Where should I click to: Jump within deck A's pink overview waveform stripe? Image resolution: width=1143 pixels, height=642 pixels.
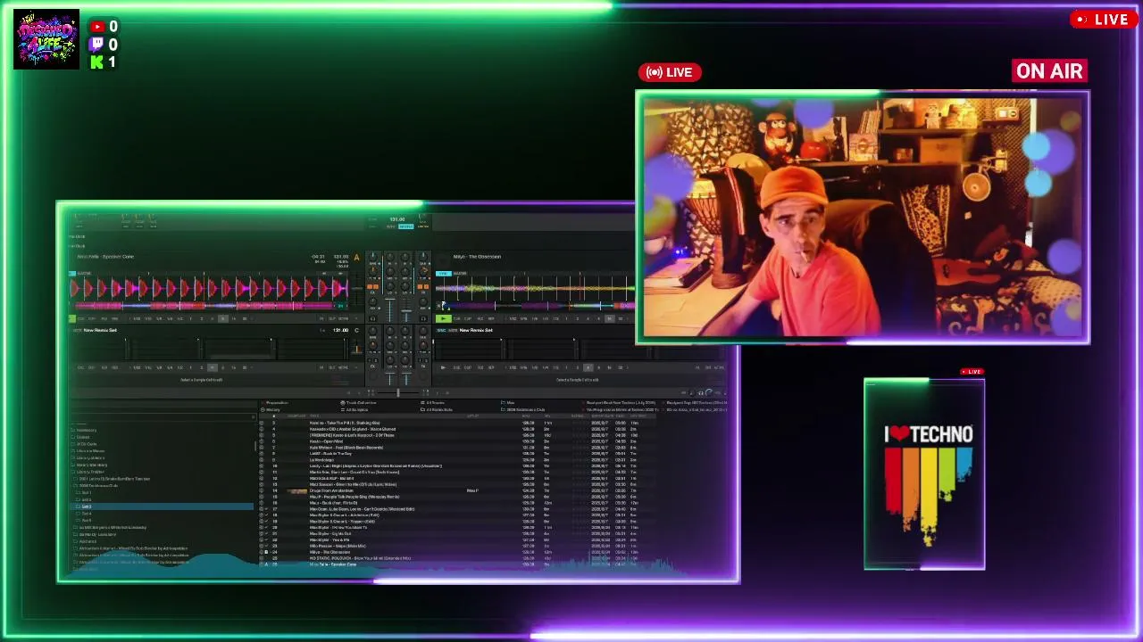click(210, 306)
